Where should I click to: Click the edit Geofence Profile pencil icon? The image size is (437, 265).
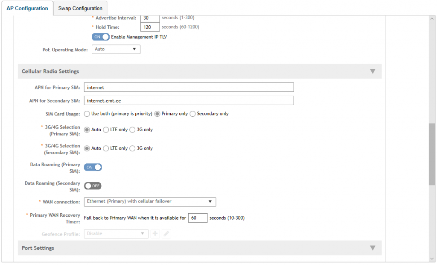tap(166, 234)
